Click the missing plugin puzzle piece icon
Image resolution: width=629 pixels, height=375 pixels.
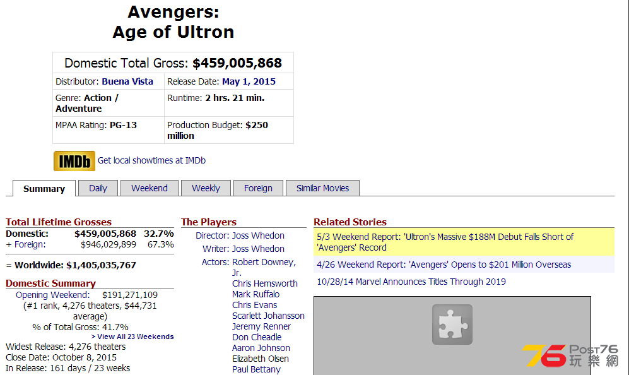[x=452, y=324]
